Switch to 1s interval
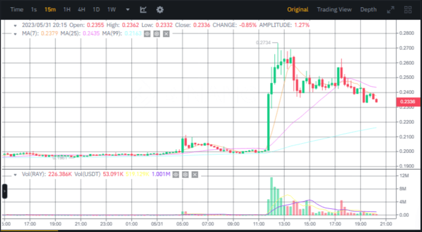Screen dimensions: 422x232 (x=33, y=10)
